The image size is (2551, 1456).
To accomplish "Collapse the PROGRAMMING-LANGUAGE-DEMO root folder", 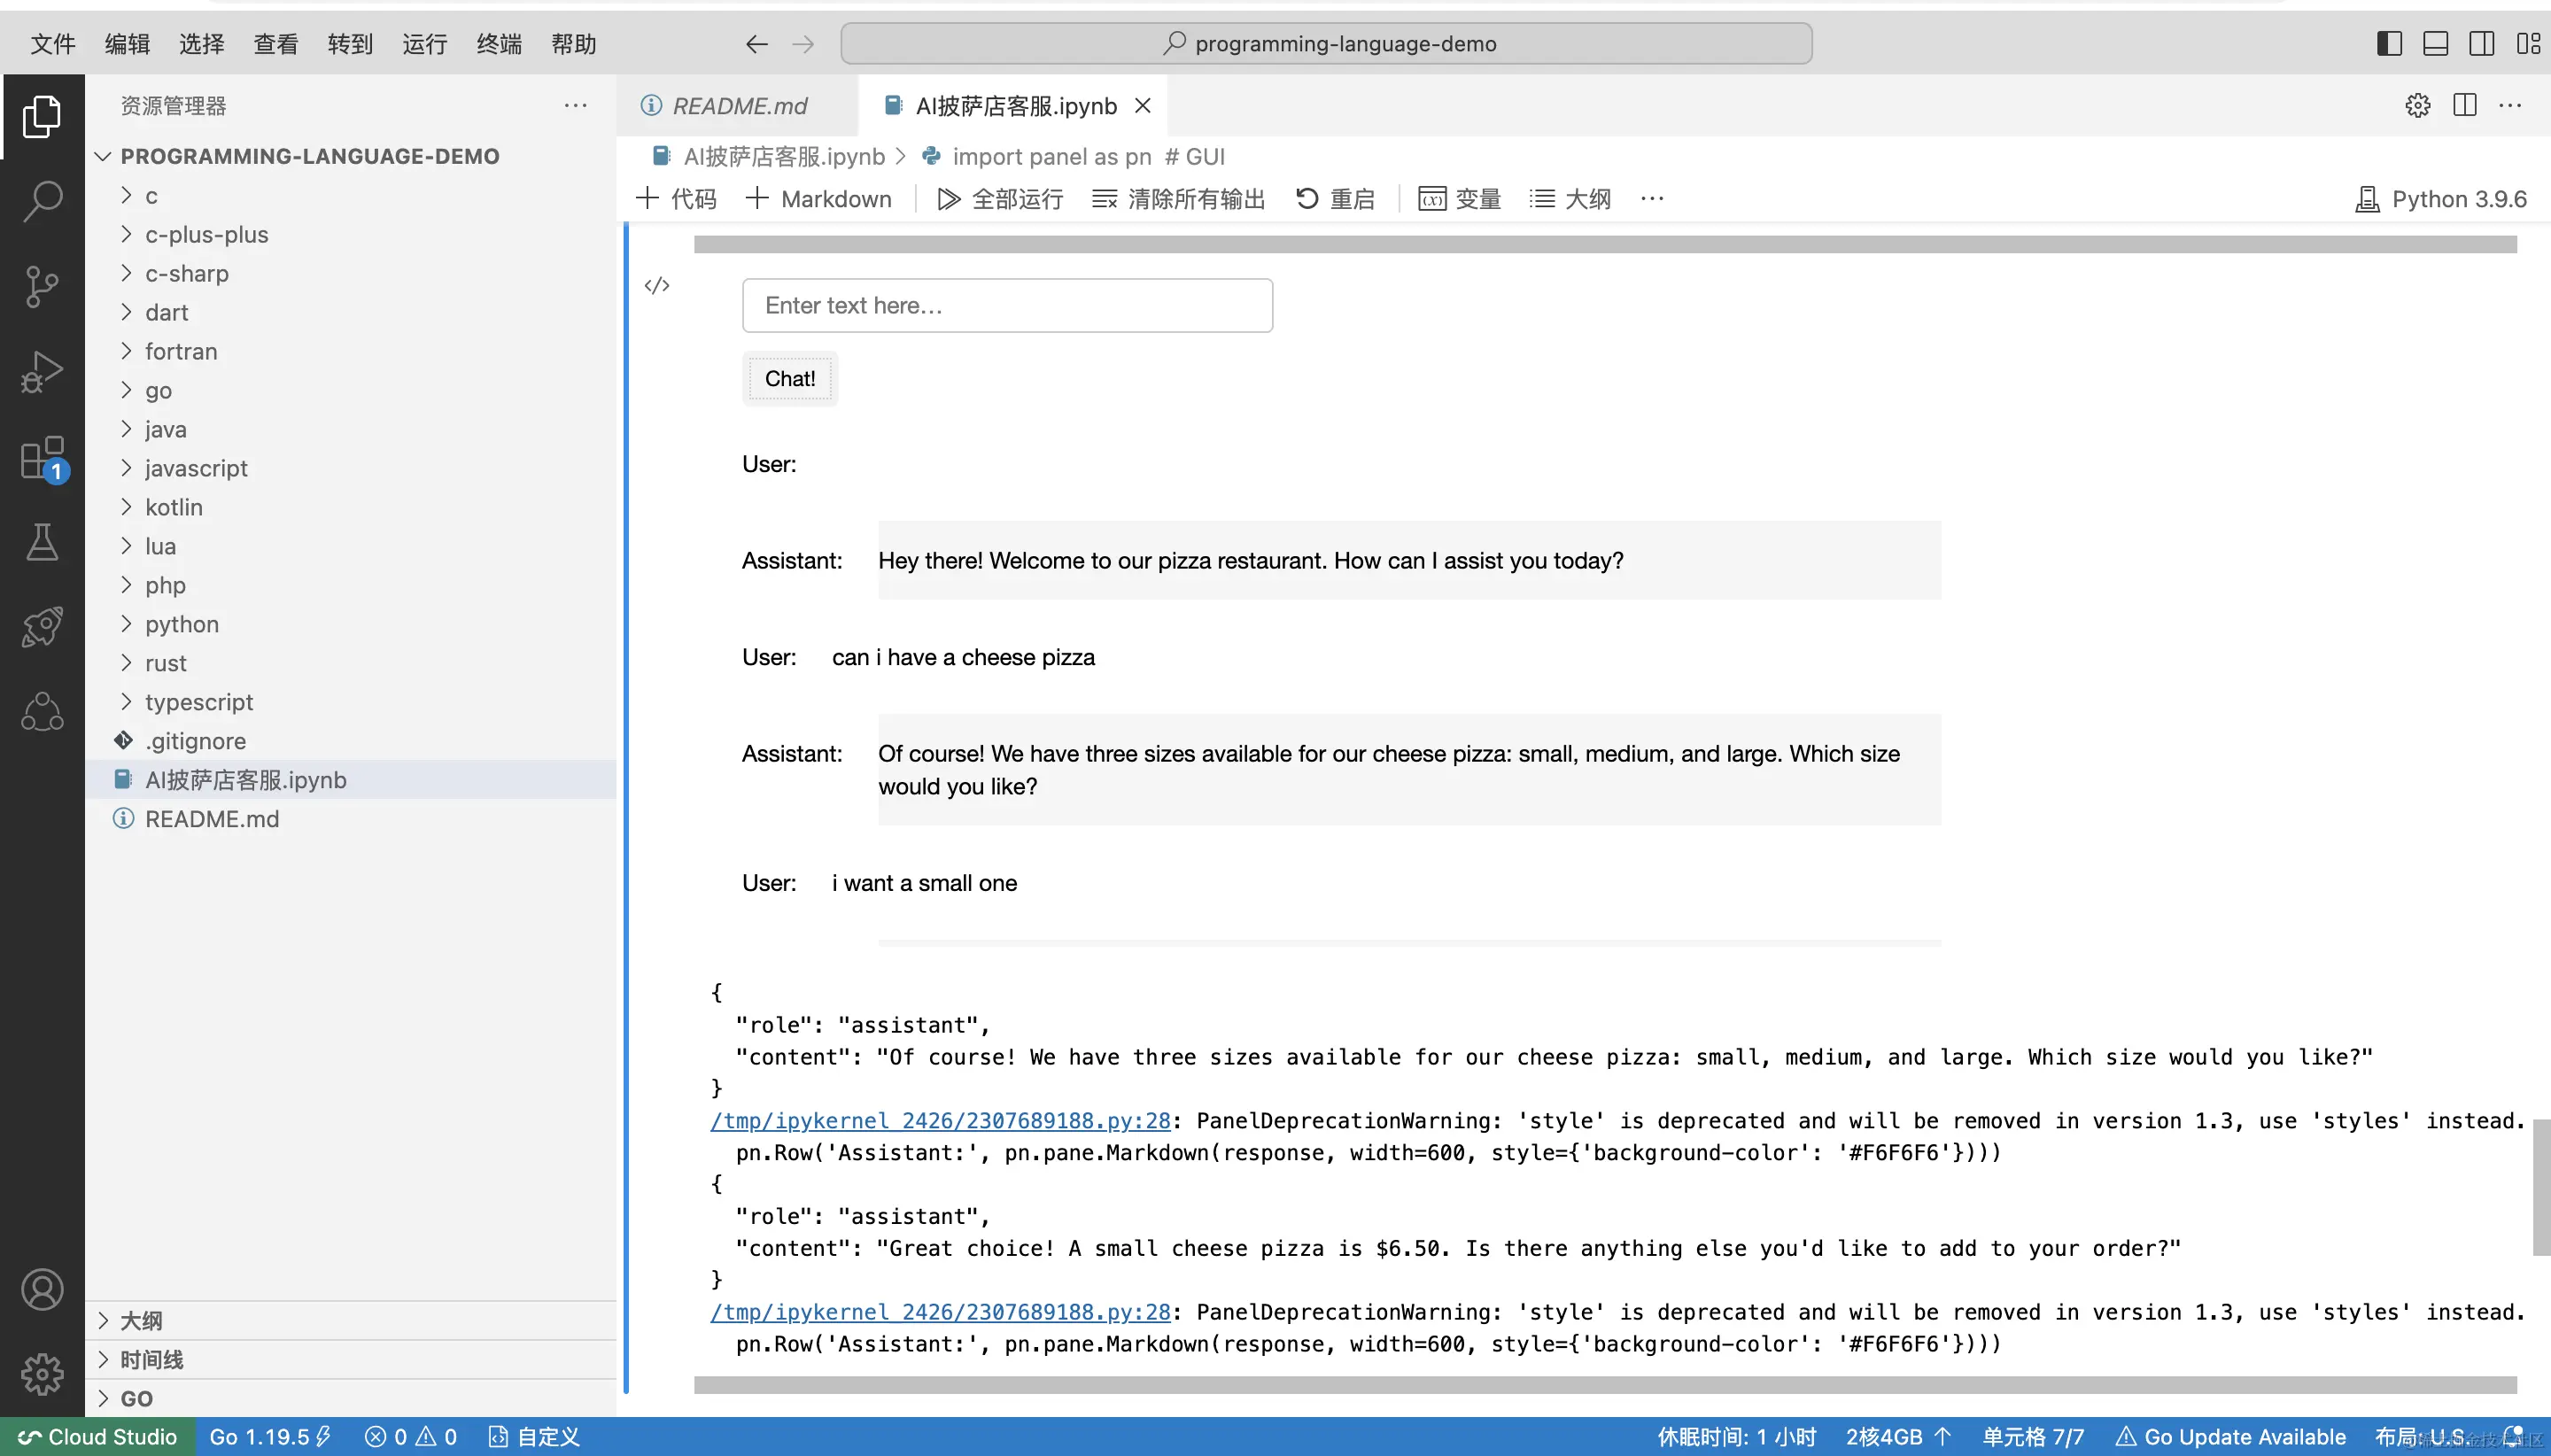I will click(x=309, y=156).
